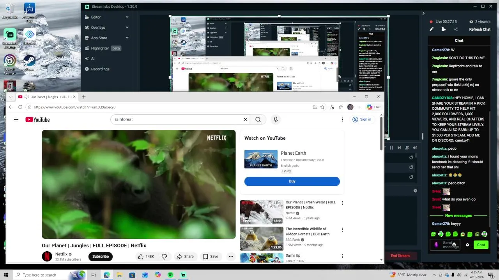Open the Steam desktop shortcut

(29, 63)
